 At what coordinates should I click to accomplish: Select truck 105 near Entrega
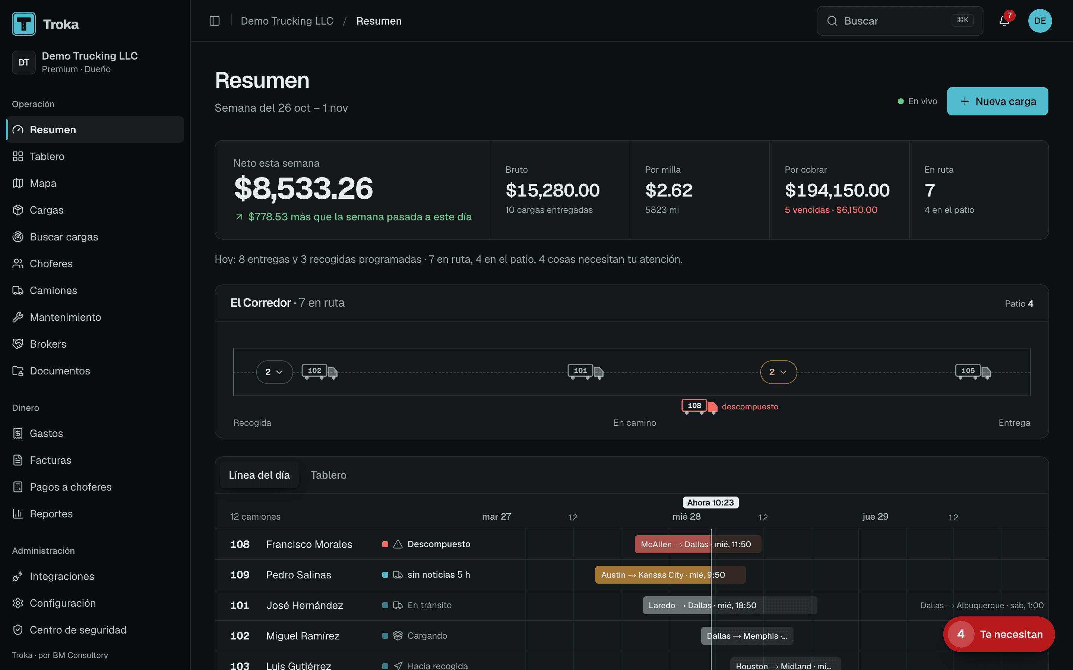tap(973, 372)
